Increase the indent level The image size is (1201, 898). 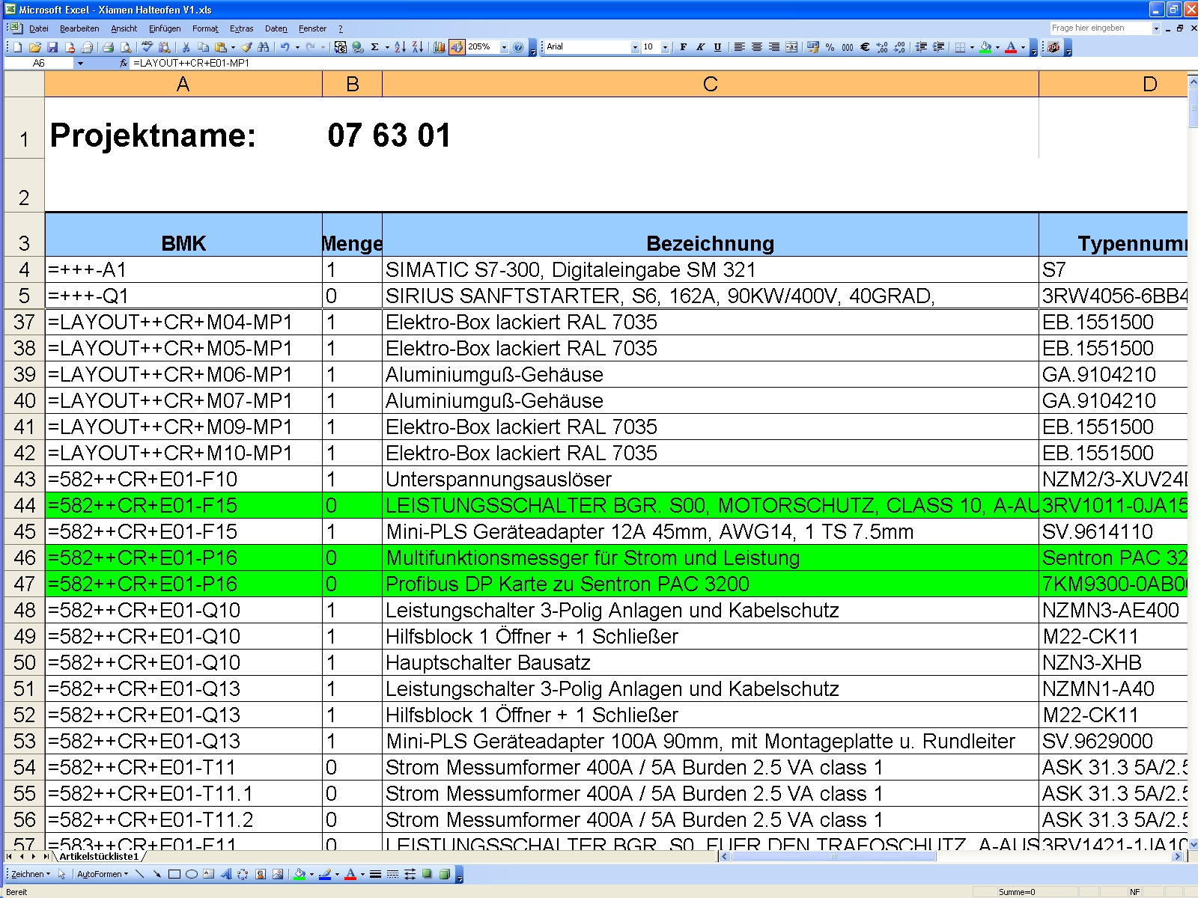click(939, 47)
